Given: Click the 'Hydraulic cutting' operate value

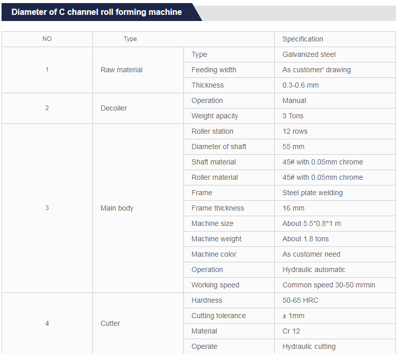Looking at the screenshot, I should tap(309, 347).
